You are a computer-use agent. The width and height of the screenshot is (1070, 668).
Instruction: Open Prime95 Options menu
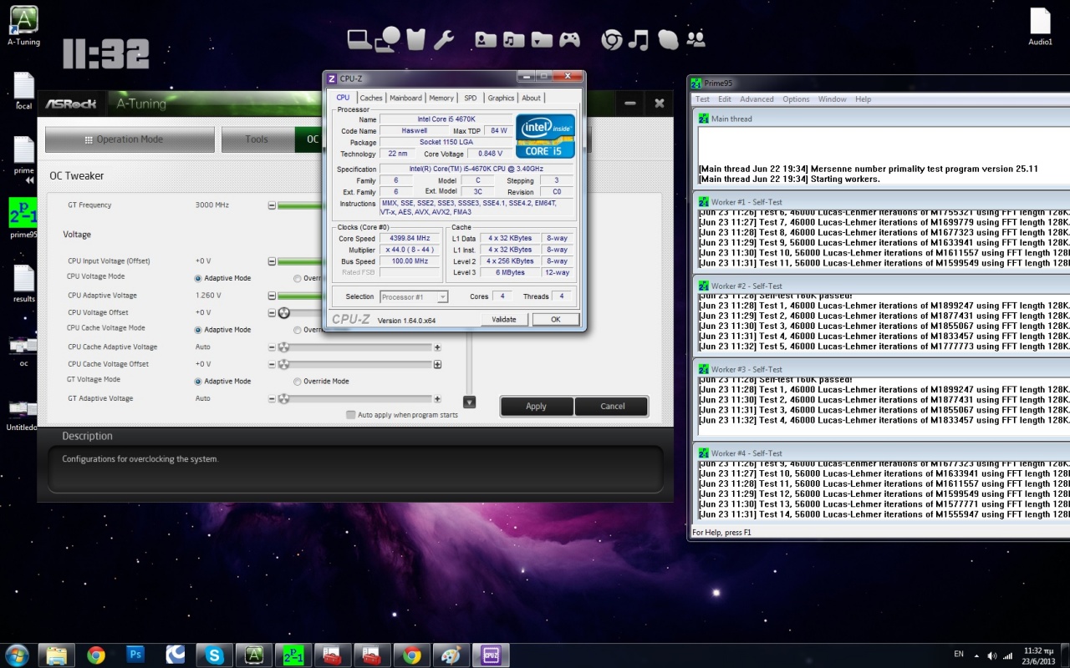point(796,99)
